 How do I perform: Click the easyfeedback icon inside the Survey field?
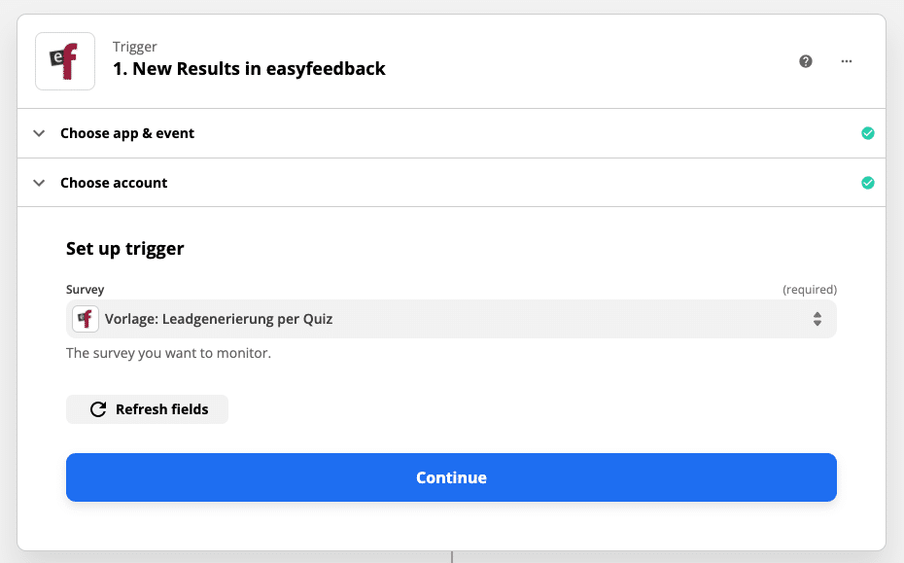(86, 318)
